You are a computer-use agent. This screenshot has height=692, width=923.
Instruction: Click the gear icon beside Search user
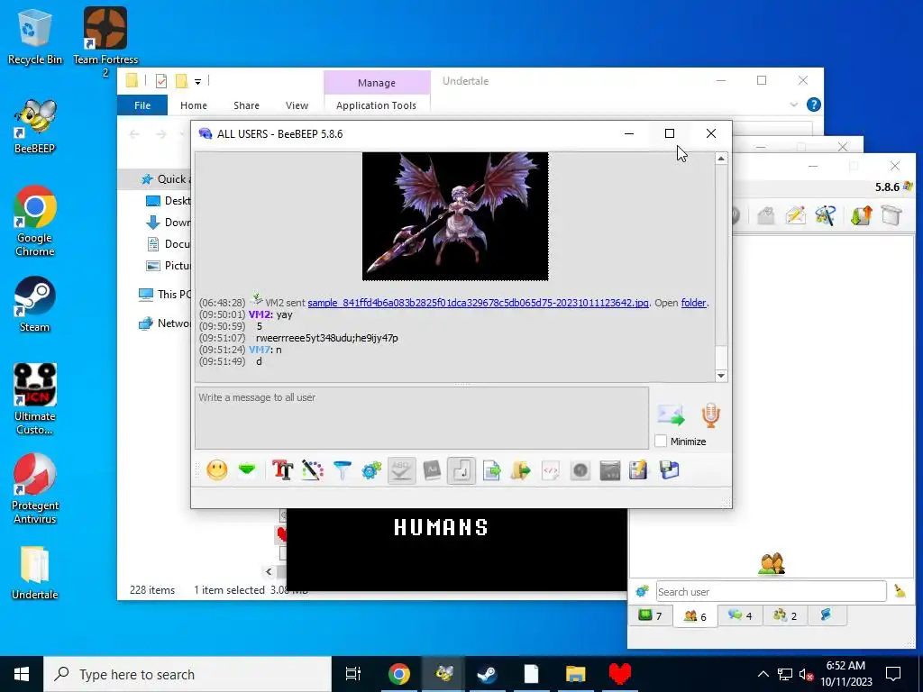(642, 591)
